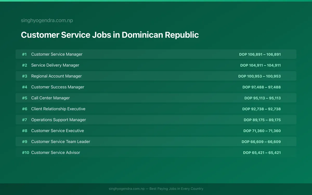Click rank number #9
This screenshot has height=195, width=312.
click(24, 142)
